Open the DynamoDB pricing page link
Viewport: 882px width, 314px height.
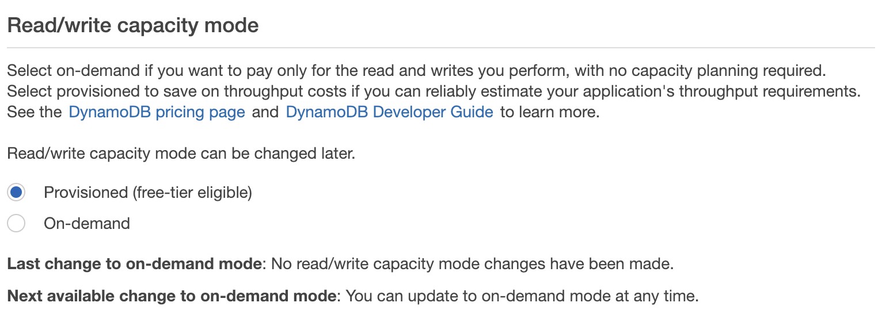[x=157, y=112]
